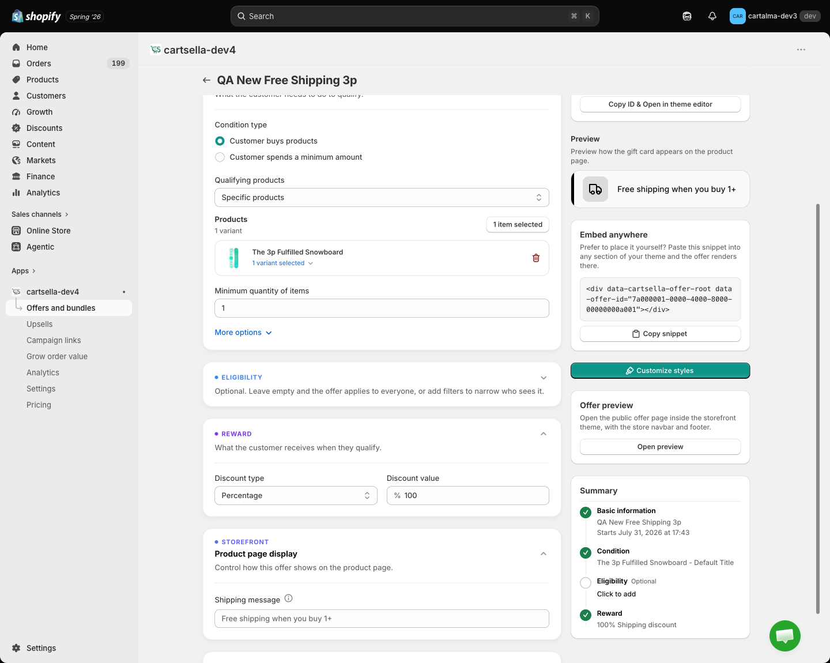The image size is (830, 663).
Task: Open cartsella-dev4 Settings submenu item
Action: [41, 389]
